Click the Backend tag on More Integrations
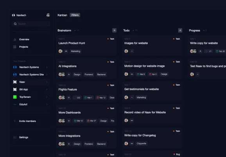 click(101, 144)
